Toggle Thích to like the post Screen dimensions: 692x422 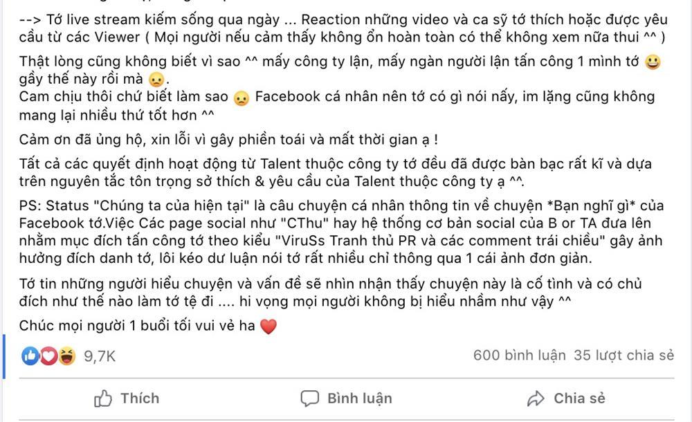[127, 398]
